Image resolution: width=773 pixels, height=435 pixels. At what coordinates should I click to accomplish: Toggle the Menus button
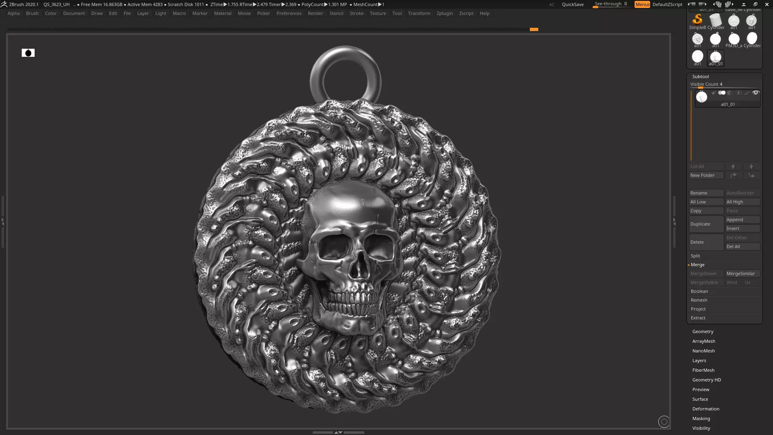[642, 4]
